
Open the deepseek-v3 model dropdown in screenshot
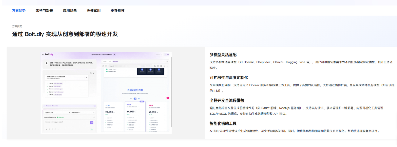[x=83, y=112]
